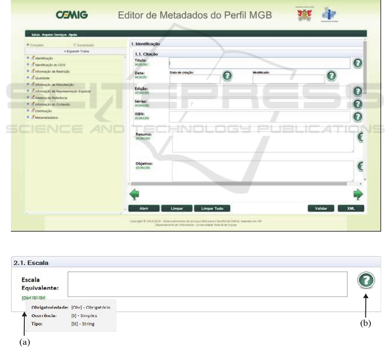Select the Completo radio option
Viewport: 392px width, 347px height.
(29, 44)
